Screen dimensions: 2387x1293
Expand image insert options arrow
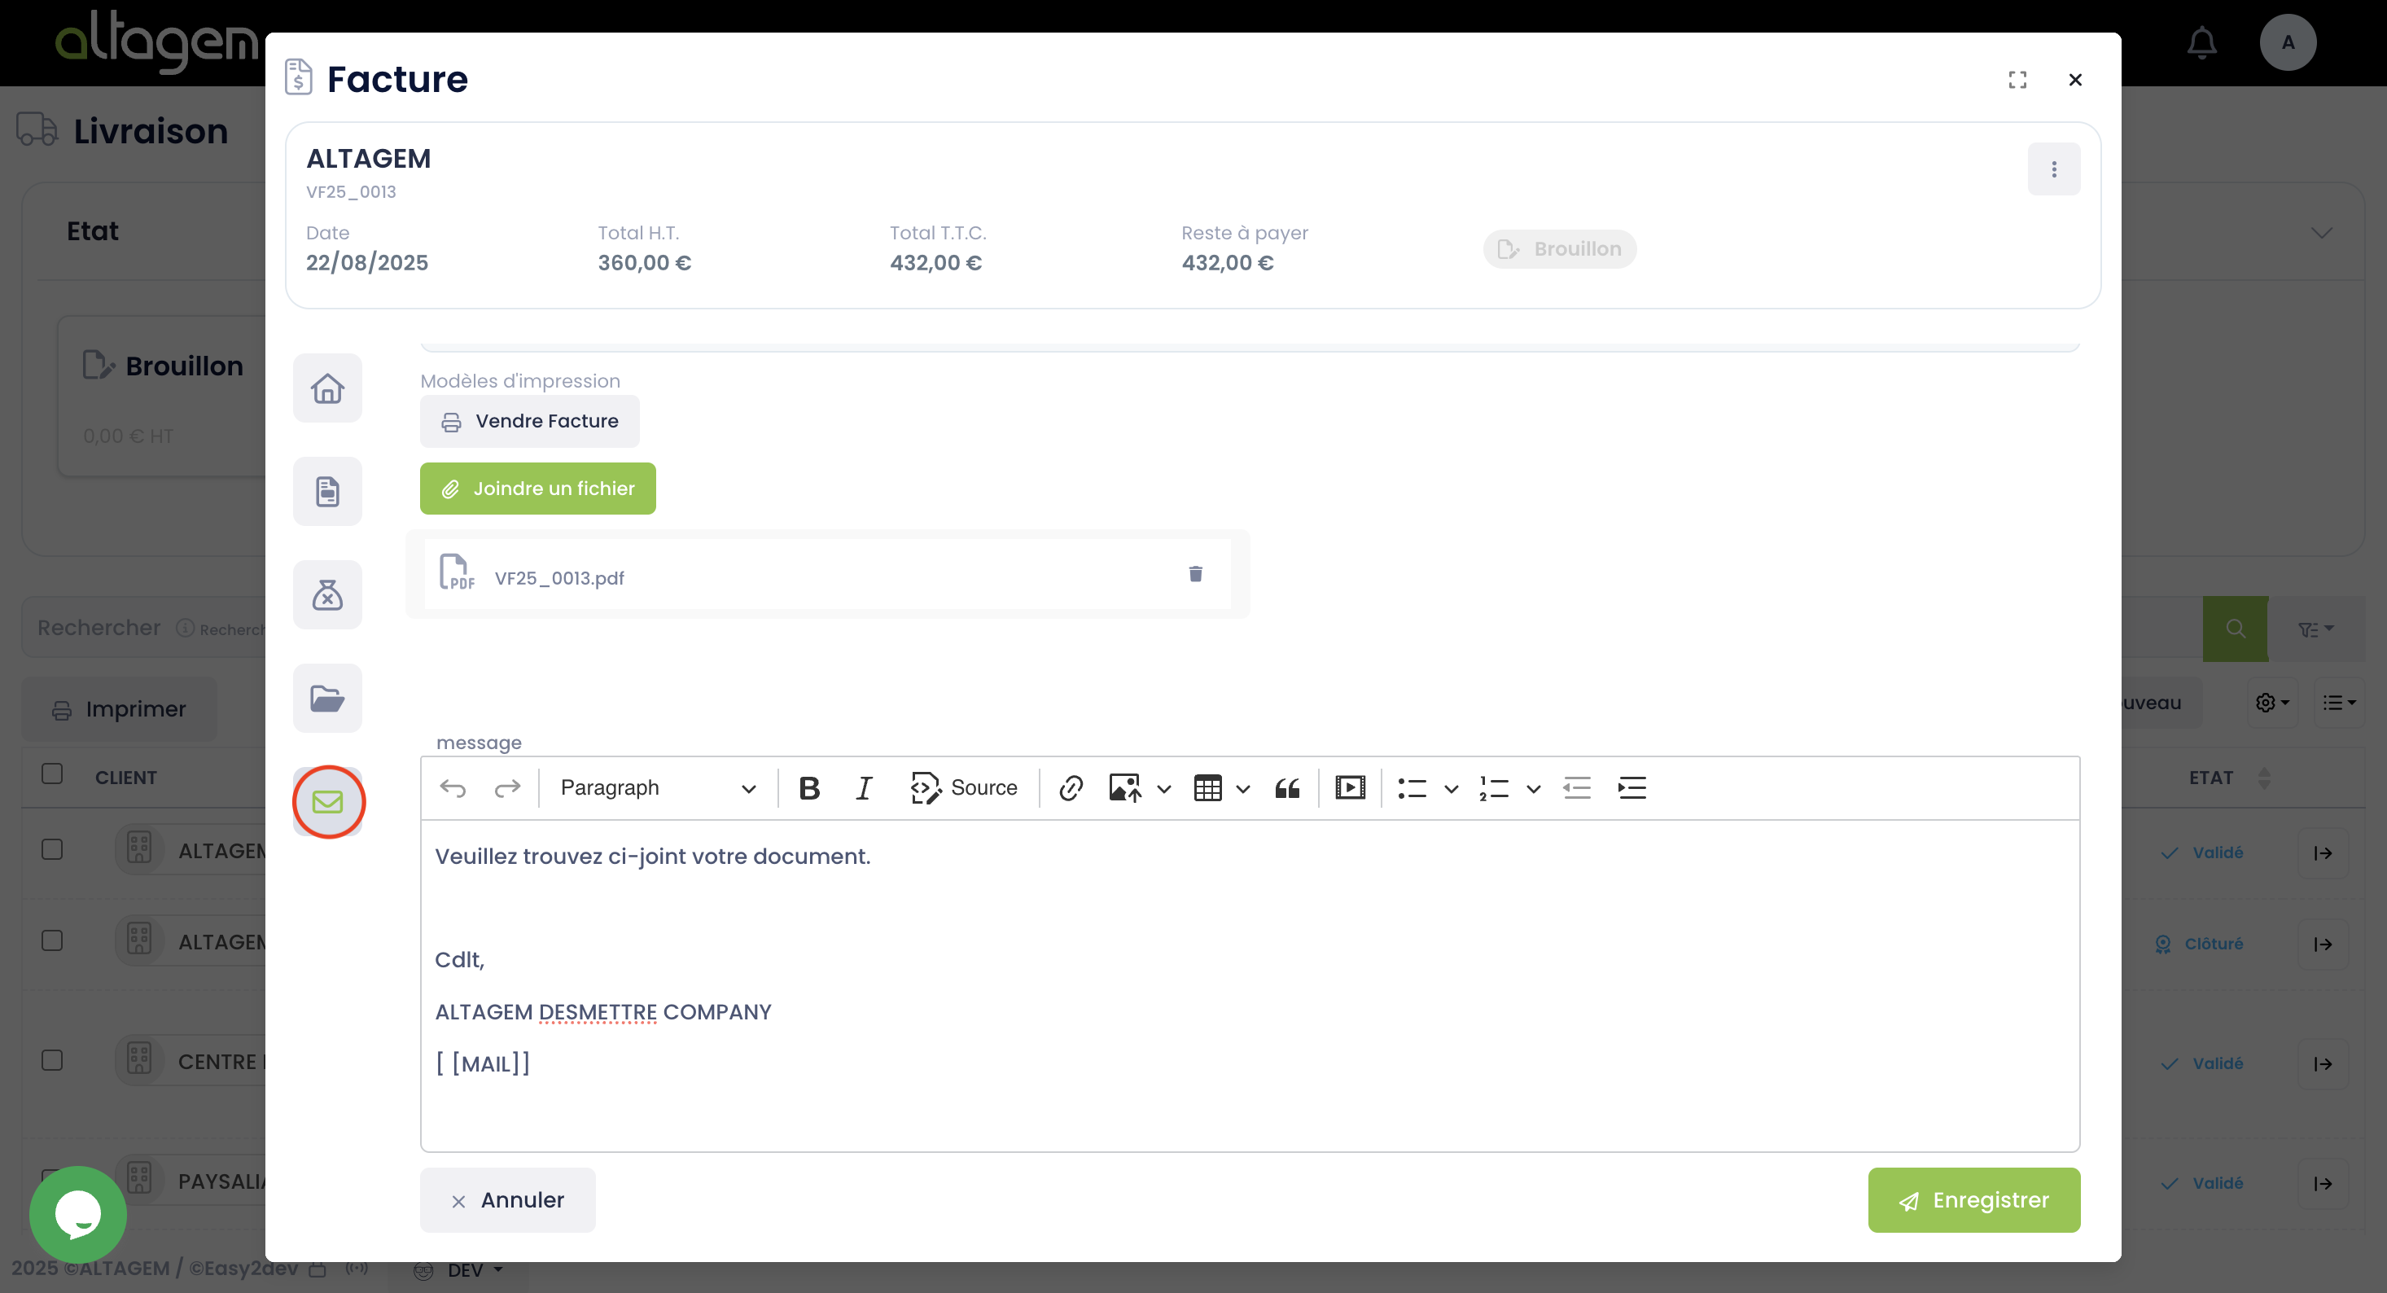[1164, 789]
